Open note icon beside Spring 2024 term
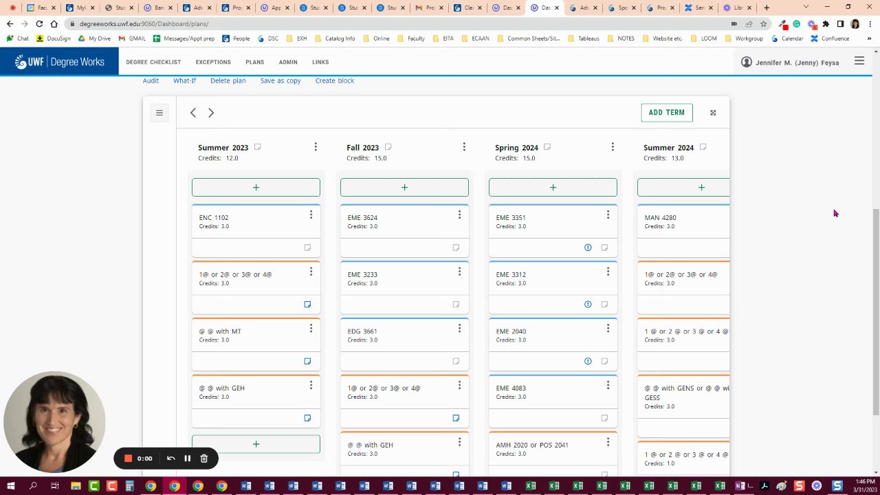The height and width of the screenshot is (495, 880). point(548,147)
